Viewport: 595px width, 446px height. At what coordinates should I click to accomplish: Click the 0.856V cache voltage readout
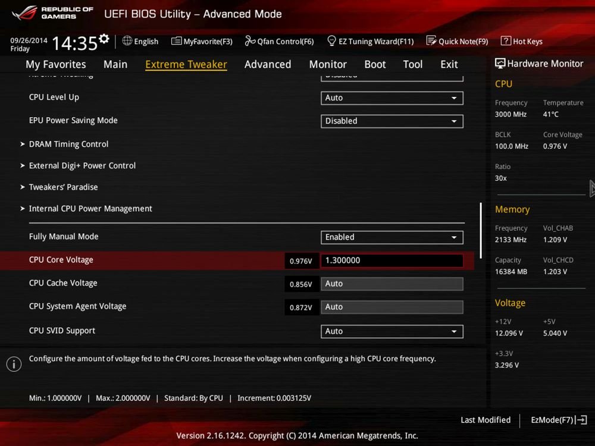point(301,284)
